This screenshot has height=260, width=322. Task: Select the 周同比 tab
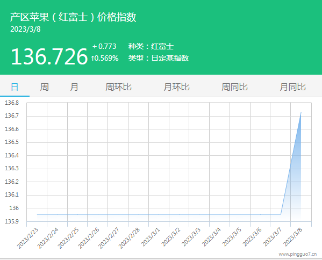[x=234, y=87]
